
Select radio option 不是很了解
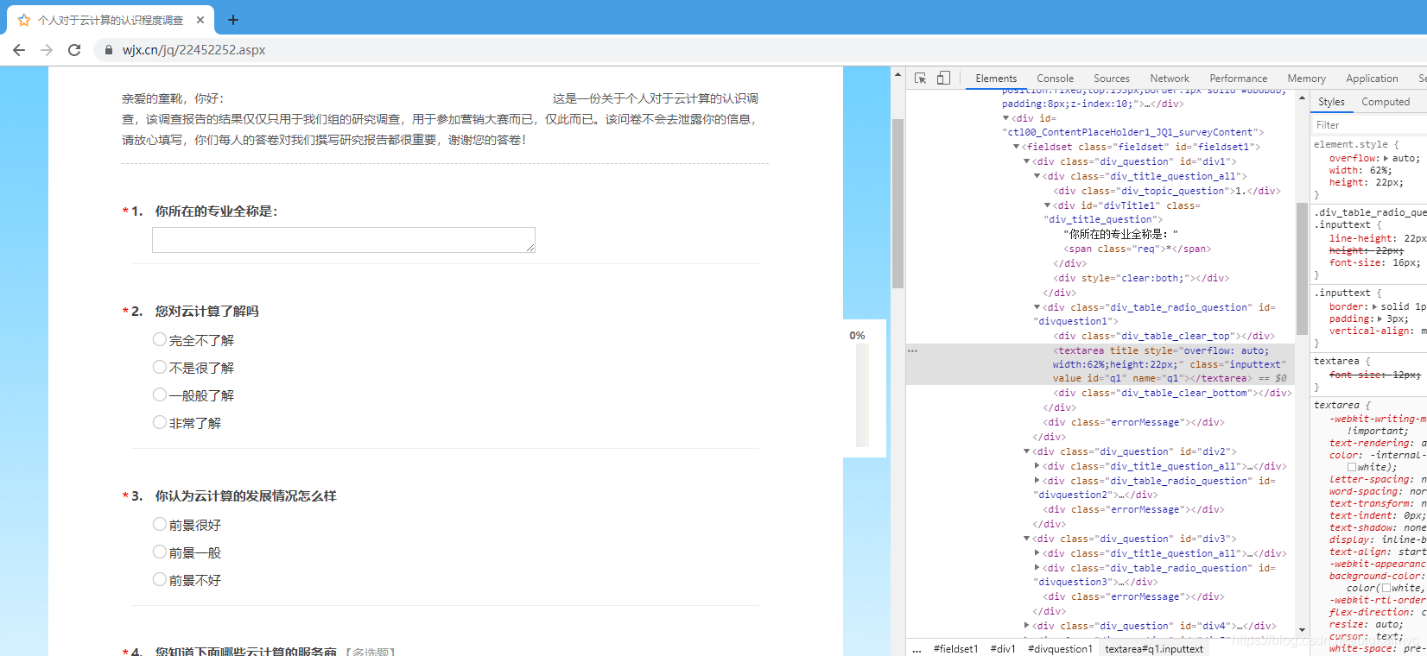tap(159, 367)
